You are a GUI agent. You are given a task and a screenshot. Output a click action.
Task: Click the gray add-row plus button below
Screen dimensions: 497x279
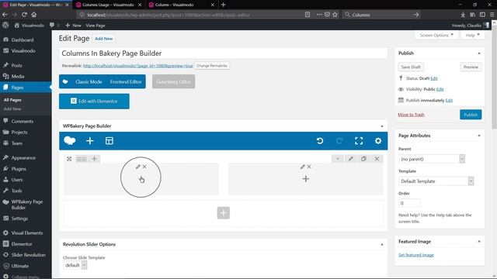[224, 213]
